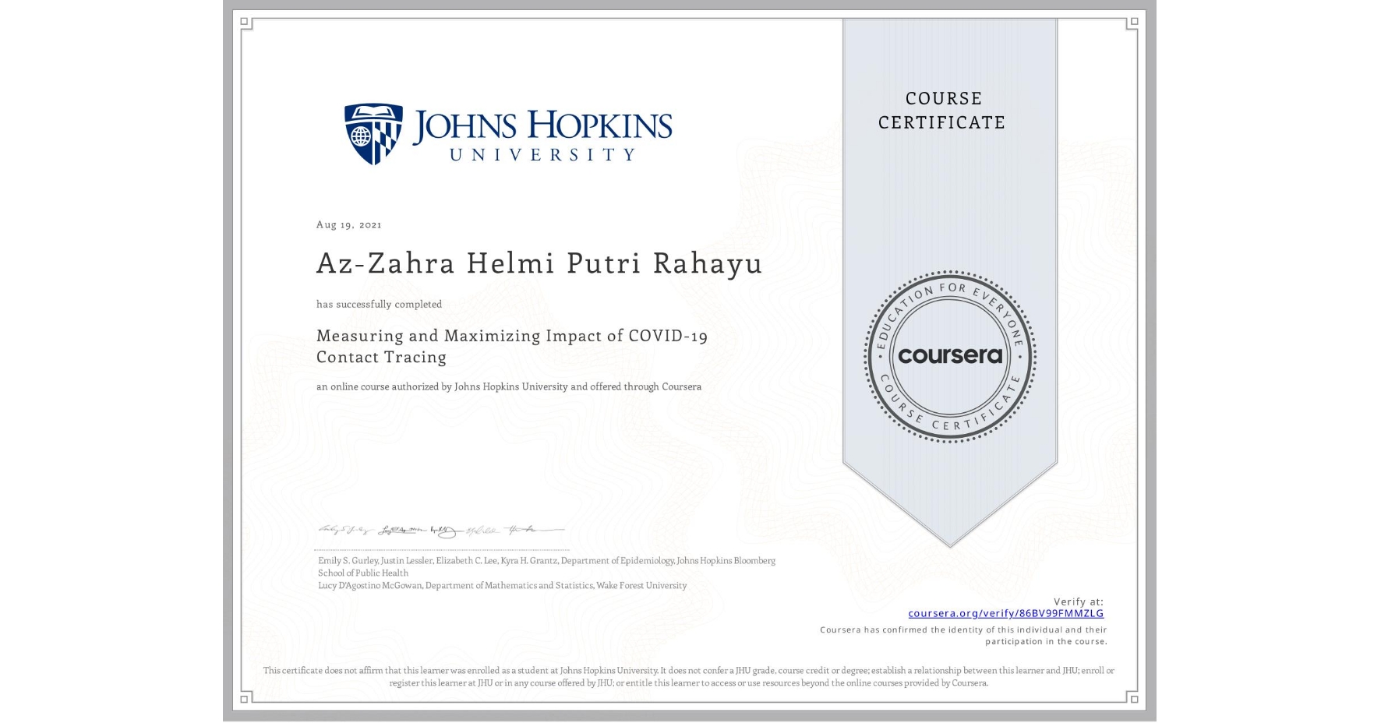
Task: Click the Verify at label text
Action: coord(1079,600)
